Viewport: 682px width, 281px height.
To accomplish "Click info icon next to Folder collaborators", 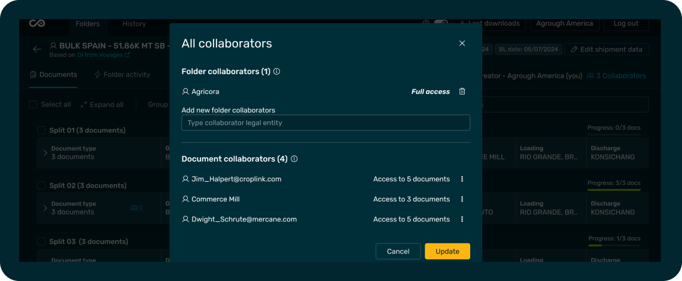I will [x=276, y=72].
